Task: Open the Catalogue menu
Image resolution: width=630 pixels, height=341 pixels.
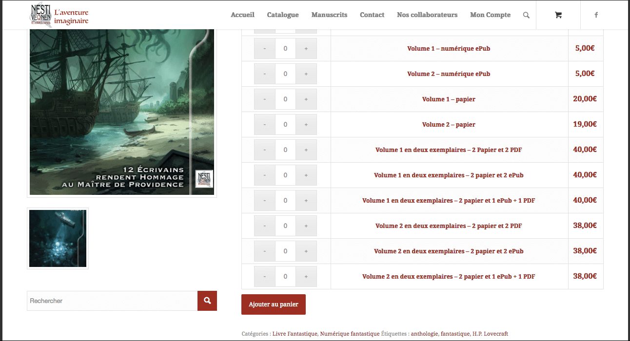Action: (283, 15)
